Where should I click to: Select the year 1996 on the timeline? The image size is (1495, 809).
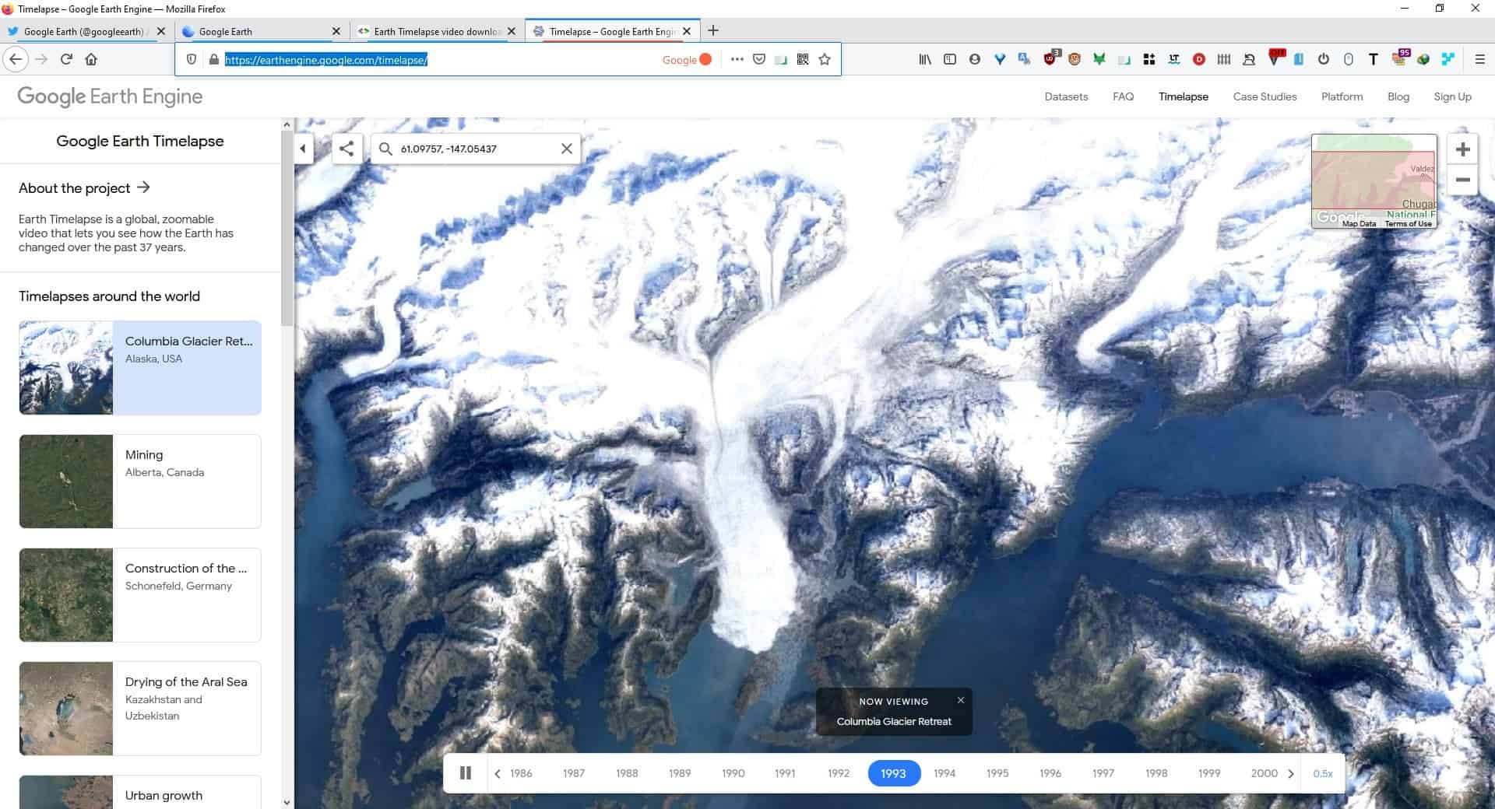coord(1050,773)
